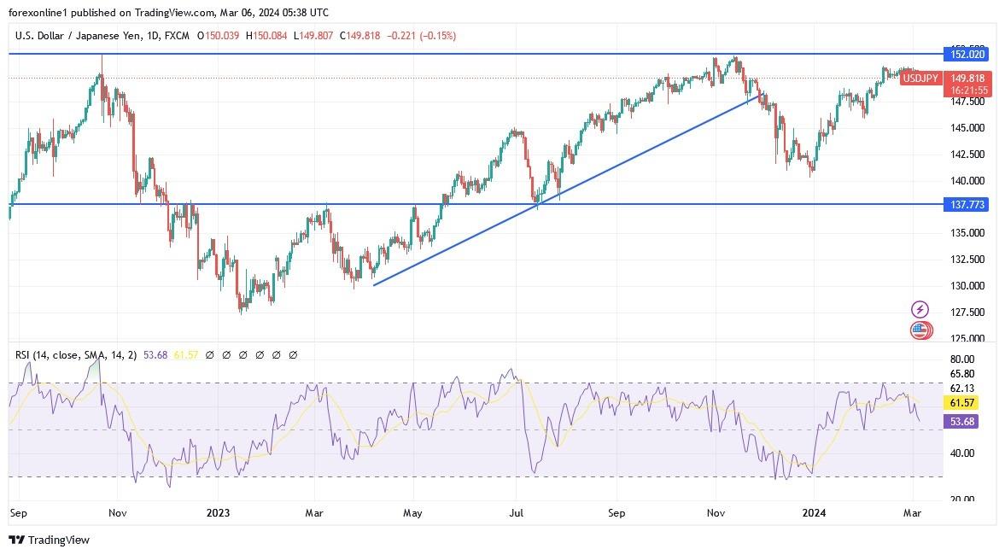This screenshot has height=555, width=1005.
Task: Click the TradingView logo in bottom-left corner
Action: coord(17,540)
